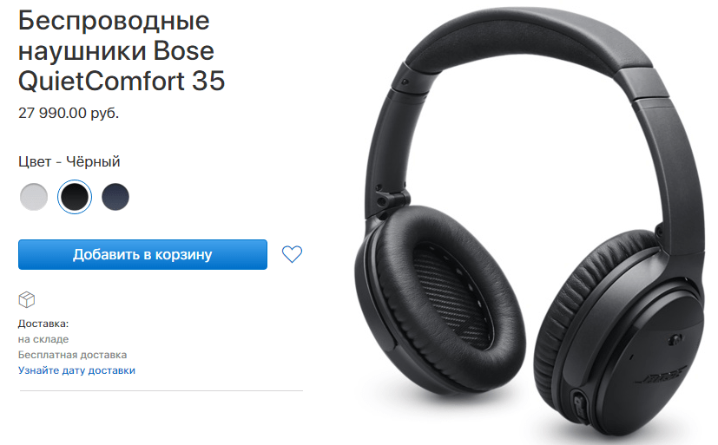The image size is (718, 445).
Task: Pick the midnight blue color swatch
Action: [115, 197]
